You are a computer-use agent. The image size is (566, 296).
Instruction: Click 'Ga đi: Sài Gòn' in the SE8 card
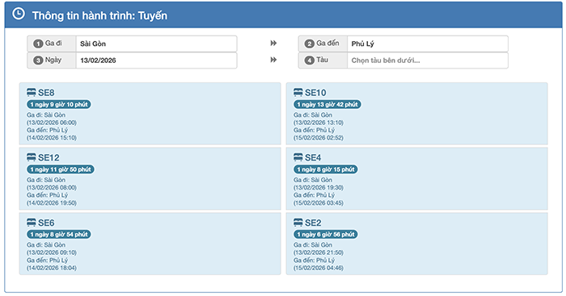tap(46, 115)
